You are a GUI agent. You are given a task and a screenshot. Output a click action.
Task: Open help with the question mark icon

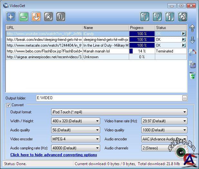(x=157, y=17)
